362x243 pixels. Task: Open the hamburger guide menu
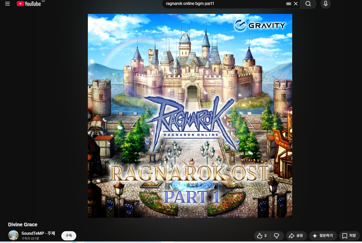pyautogui.click(x=7, y=4)
